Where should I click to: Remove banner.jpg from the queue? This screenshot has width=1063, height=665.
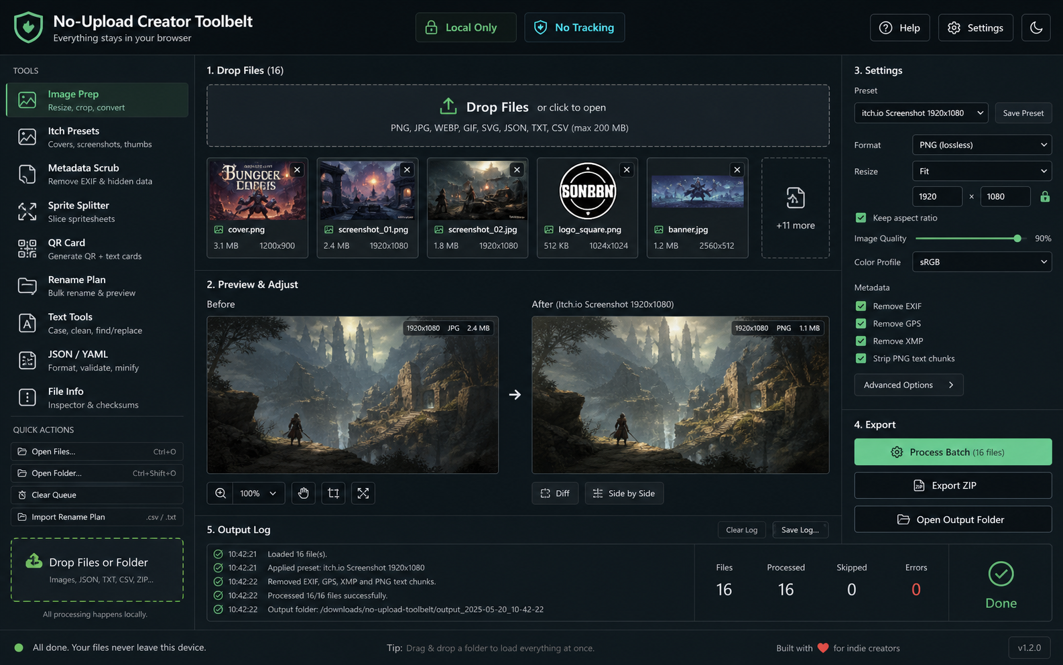[x=737, y=170]
